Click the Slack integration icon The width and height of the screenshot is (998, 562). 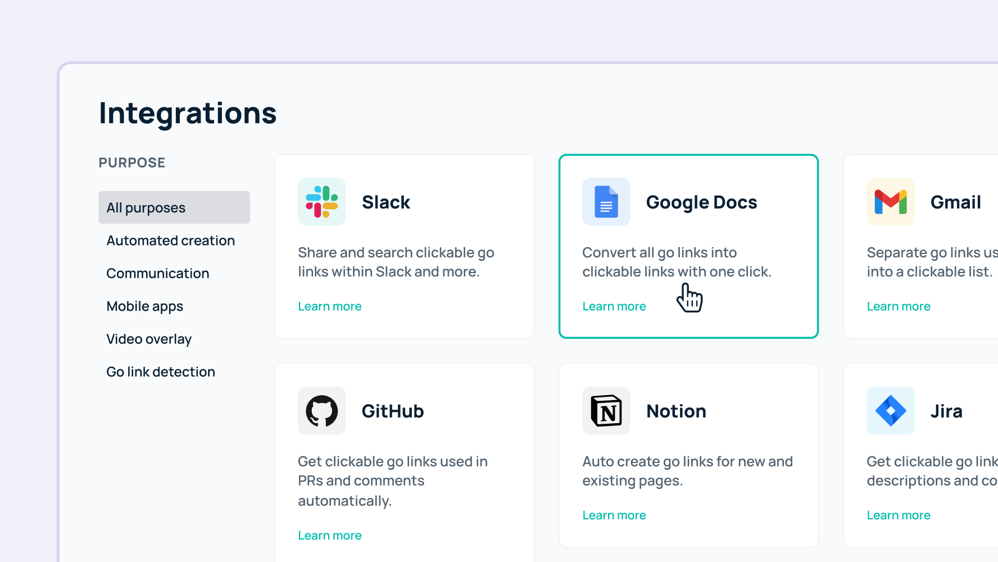(321, 202)
